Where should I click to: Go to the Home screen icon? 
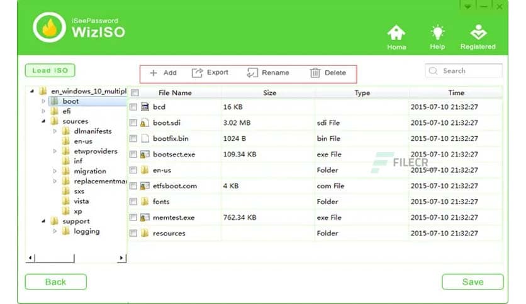click(x=396, y=33)
